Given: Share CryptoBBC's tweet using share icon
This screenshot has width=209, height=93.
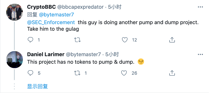Looking at the screenshot, I should tap(172, 40).
